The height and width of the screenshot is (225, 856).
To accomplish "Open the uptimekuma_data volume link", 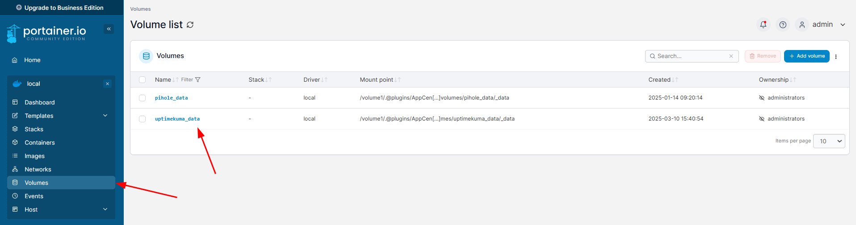I will click(177, 119).
